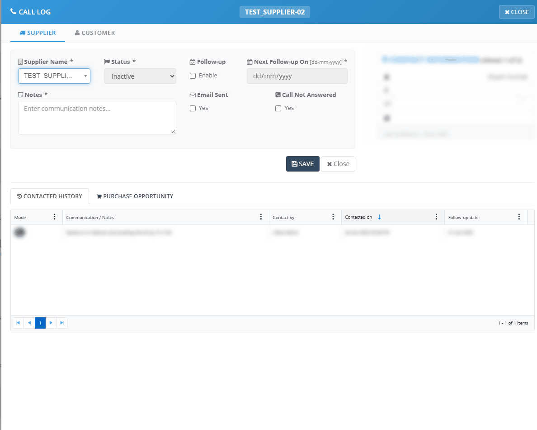
Task: Click the Close button beside SAVE
Action: click(x=338, y=164)
